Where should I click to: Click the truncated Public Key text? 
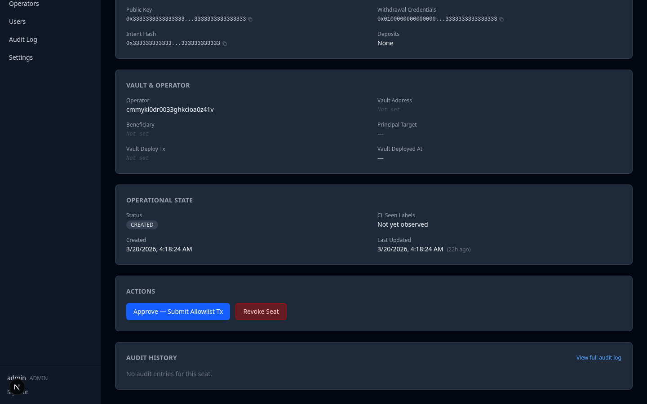[x=186, y=19]
